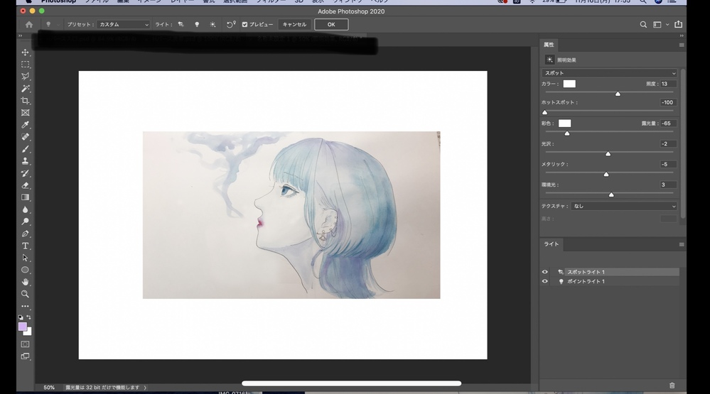710x394 pixels.
Task: Add new infinite light from options bar
Action: (x=213, y=24)
